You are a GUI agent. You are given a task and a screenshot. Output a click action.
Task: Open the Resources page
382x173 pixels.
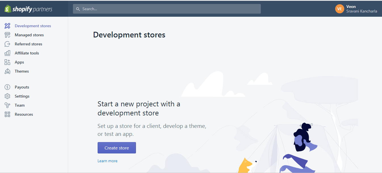24,114
